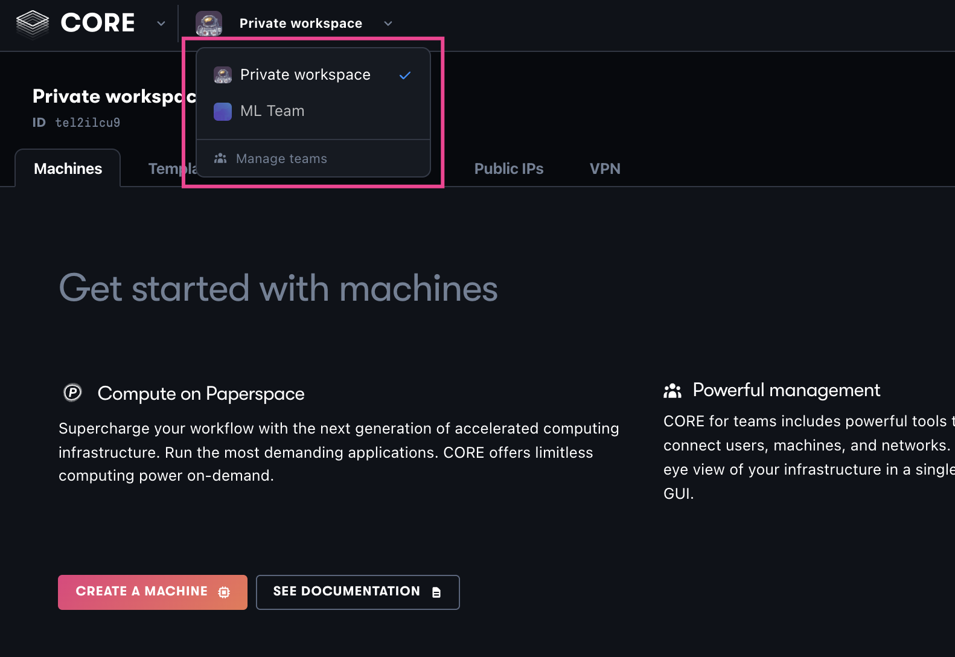Click the astronaut avatar beside Private workspace option
Viewport: 955px width, 657px height.
coord(223,75)
